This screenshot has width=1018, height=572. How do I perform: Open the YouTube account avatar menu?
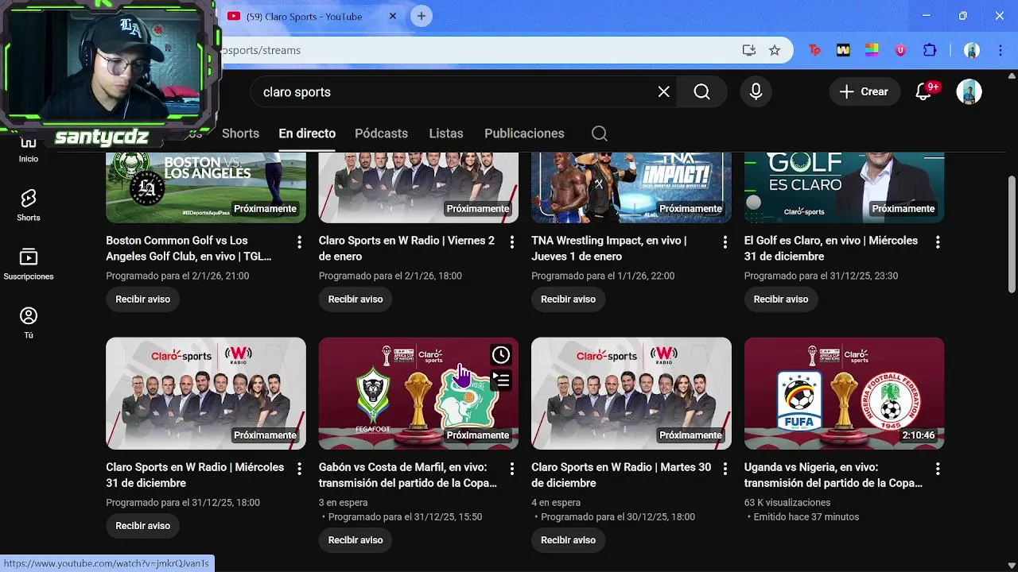[969, 92]
